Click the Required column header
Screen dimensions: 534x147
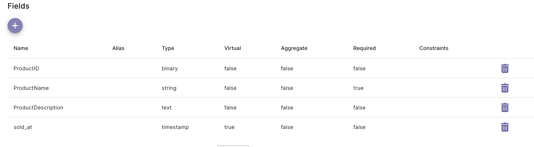pyautogui.click(x=365, y=48)
